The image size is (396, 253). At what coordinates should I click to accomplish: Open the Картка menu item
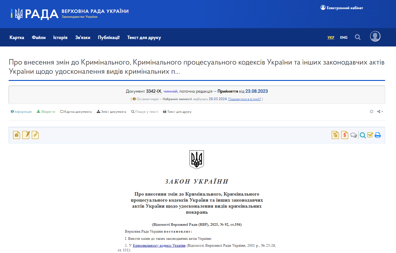point(17,38)
